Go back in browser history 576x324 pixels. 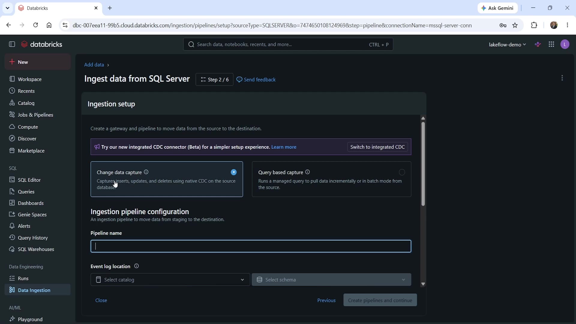click(8, 25)
